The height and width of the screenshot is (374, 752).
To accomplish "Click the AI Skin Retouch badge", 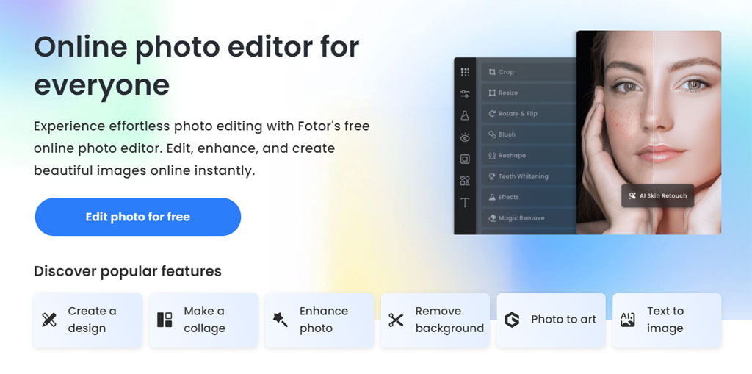I will click(x=657, y=195).
